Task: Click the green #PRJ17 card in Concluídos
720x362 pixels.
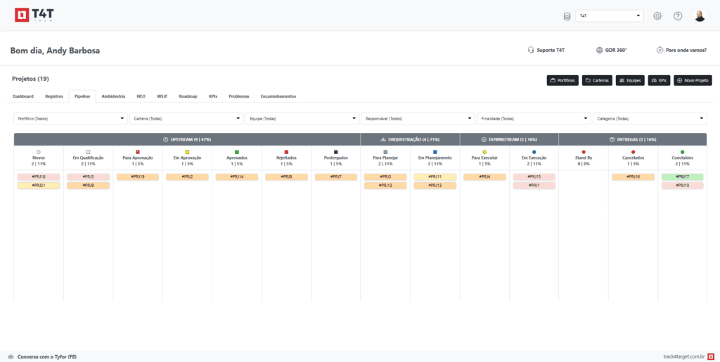Action: [x=682, y=177]
